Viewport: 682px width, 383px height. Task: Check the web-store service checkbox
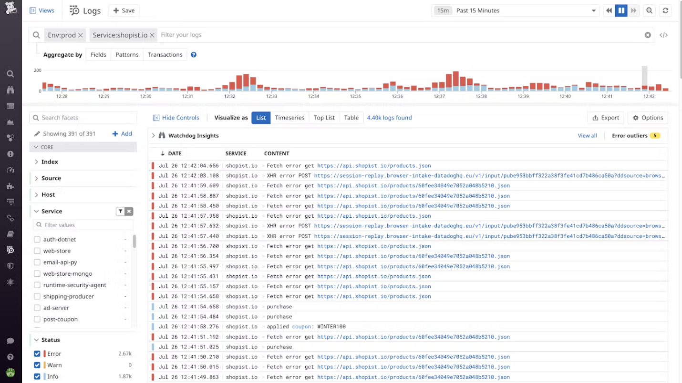point(37,251)
